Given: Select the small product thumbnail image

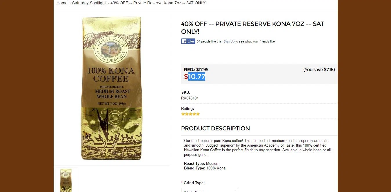Looking at the screenshot, I should 66,180.
